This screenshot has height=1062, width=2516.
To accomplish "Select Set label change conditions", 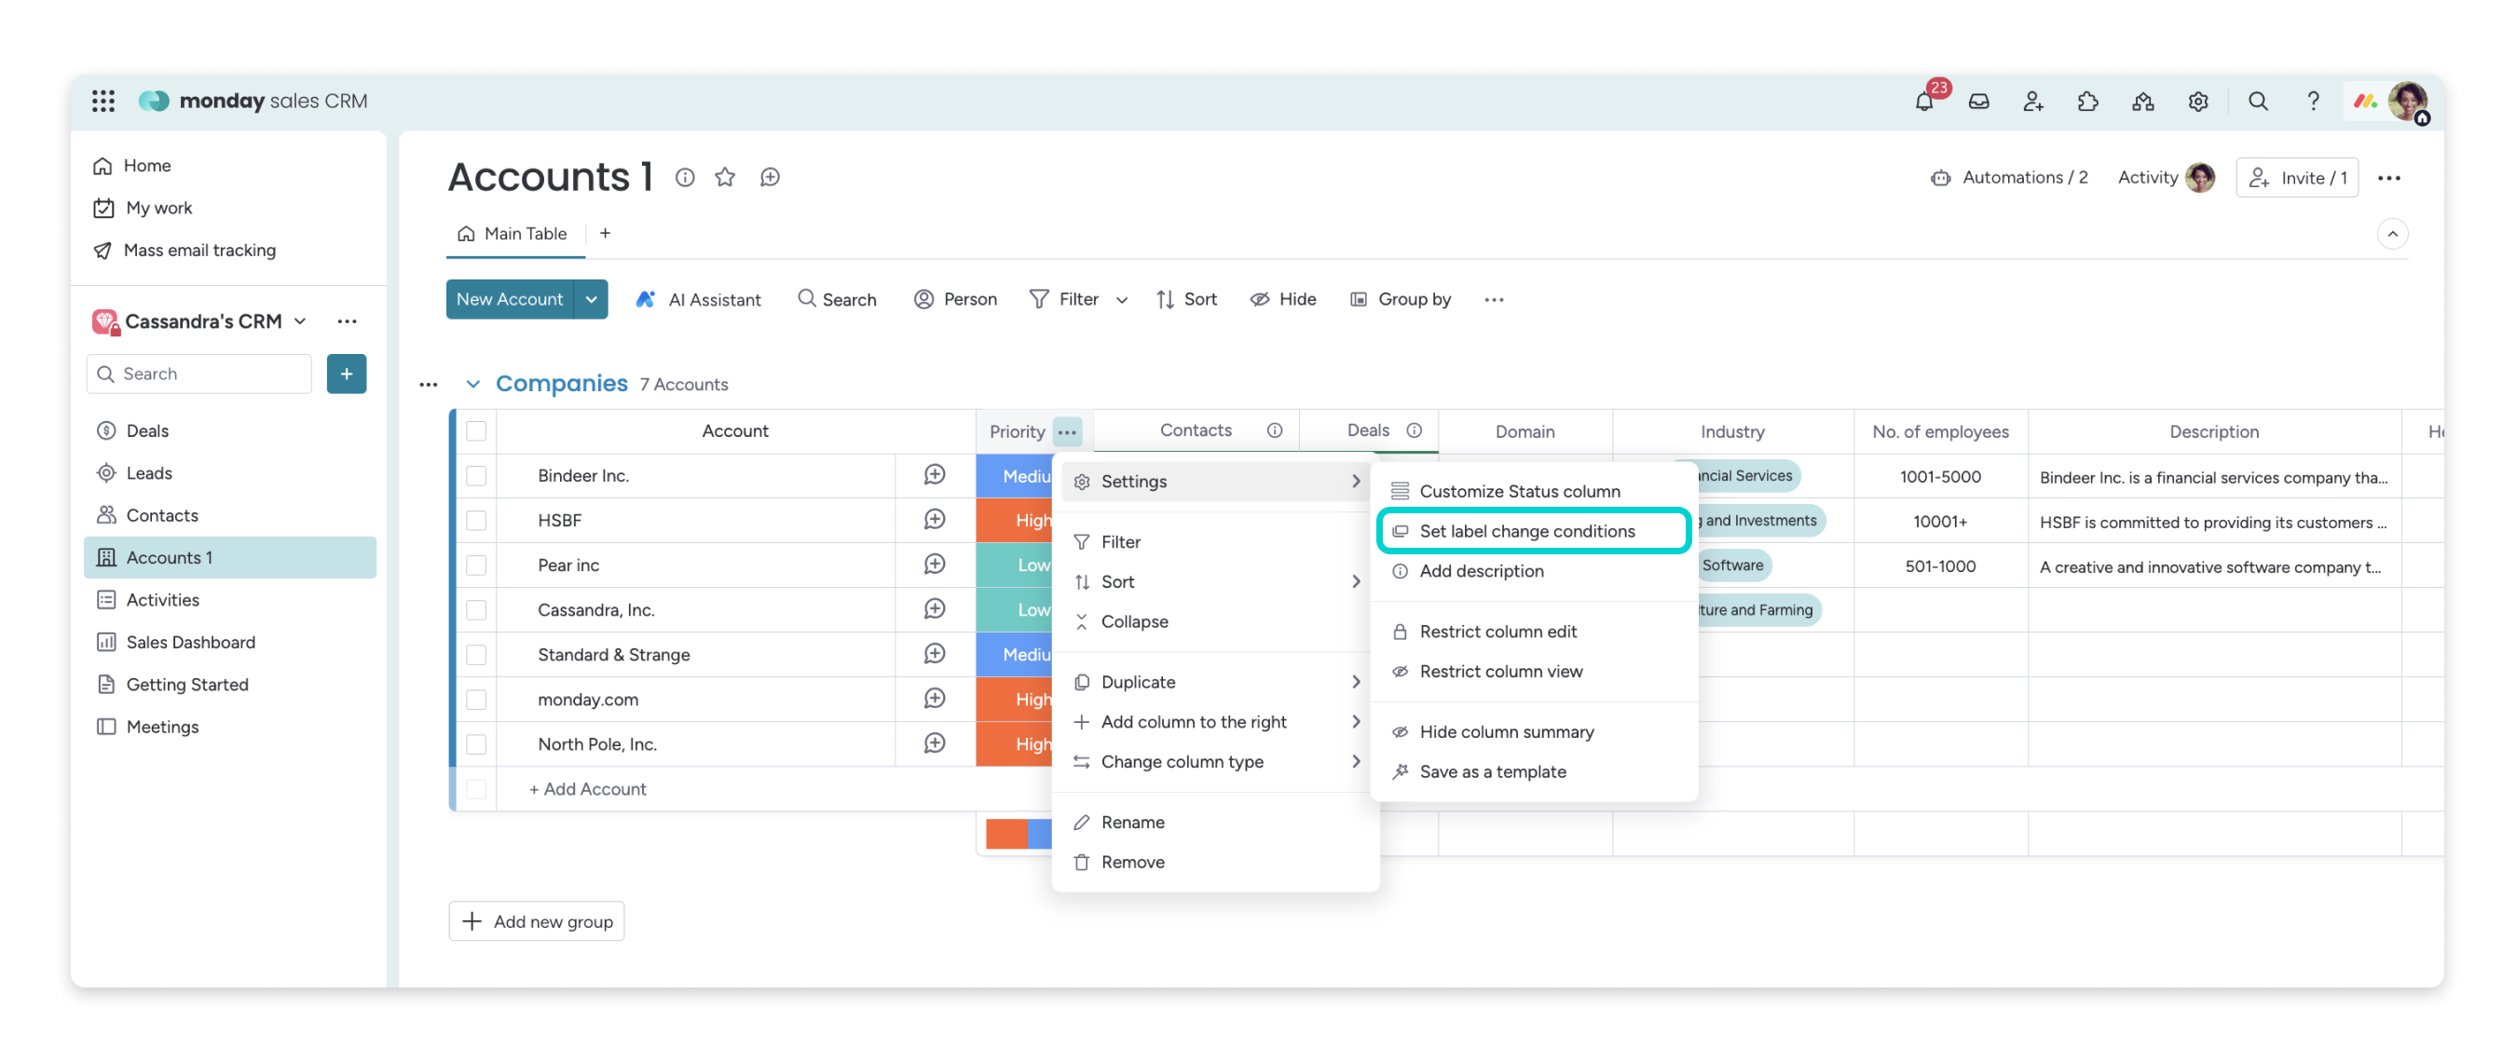I will (x=1534, y=532).
